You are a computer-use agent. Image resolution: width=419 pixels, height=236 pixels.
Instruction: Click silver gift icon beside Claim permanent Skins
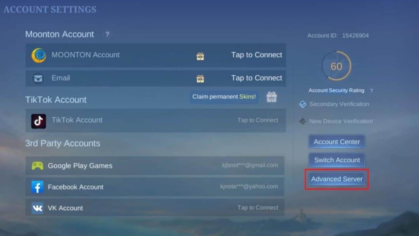[271, 97]
